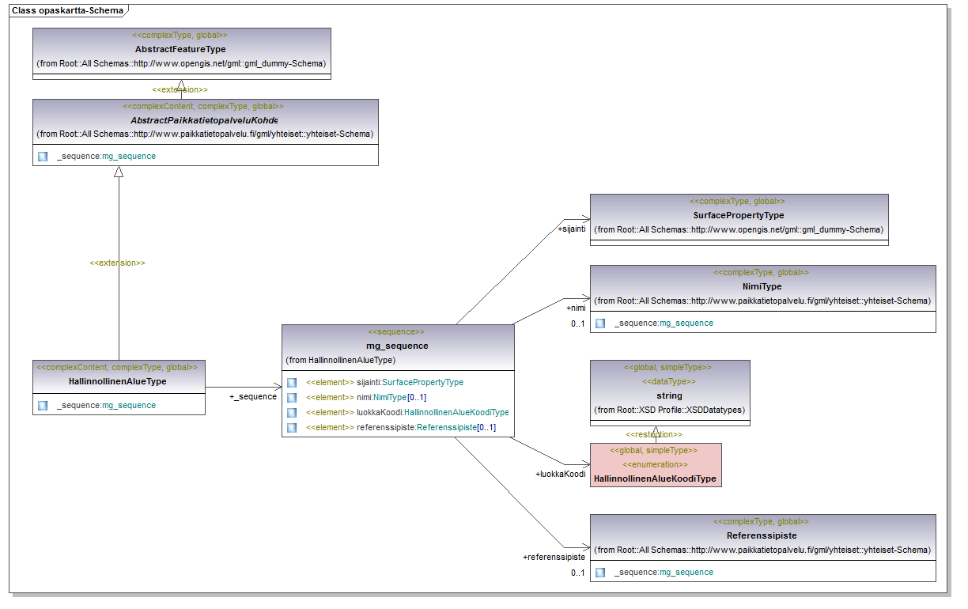
Task: Select the 'Class opaskartta-Schema' diagram title tab
Action: [66, 11]
